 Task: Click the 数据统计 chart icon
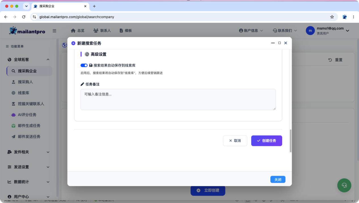tap(9, 182)
